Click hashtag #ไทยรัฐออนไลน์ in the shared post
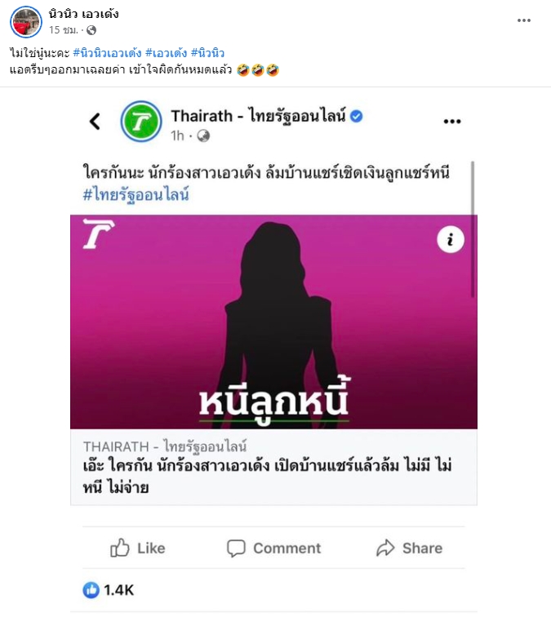This screenshot has width=551, height=617. [x=136, y=194]
